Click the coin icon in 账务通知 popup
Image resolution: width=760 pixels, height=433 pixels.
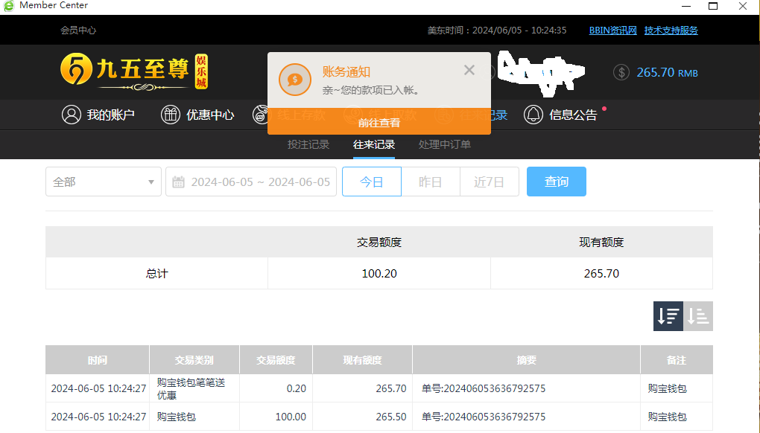click(x=295, y=80)
